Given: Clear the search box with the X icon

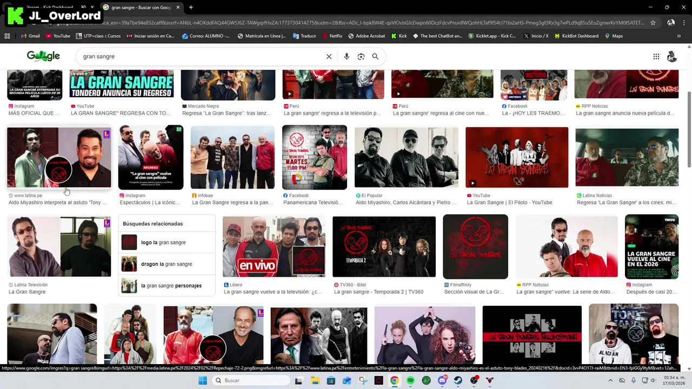Looking at the screenshot, I should point(329,57).
